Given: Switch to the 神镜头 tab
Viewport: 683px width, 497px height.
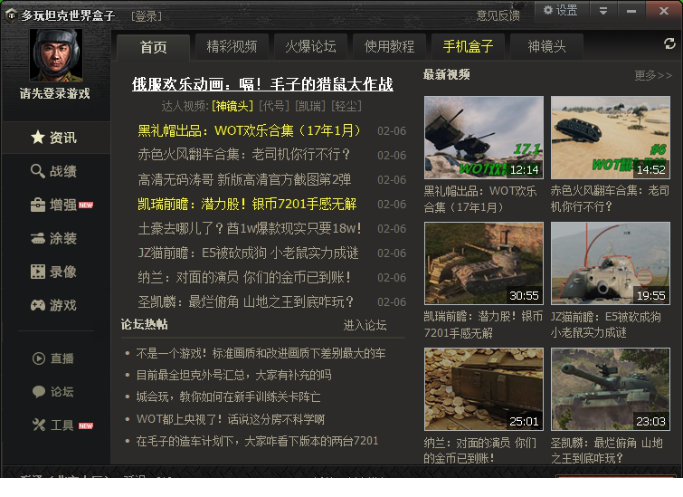Looking at the screenshot, I should (546, 46).
